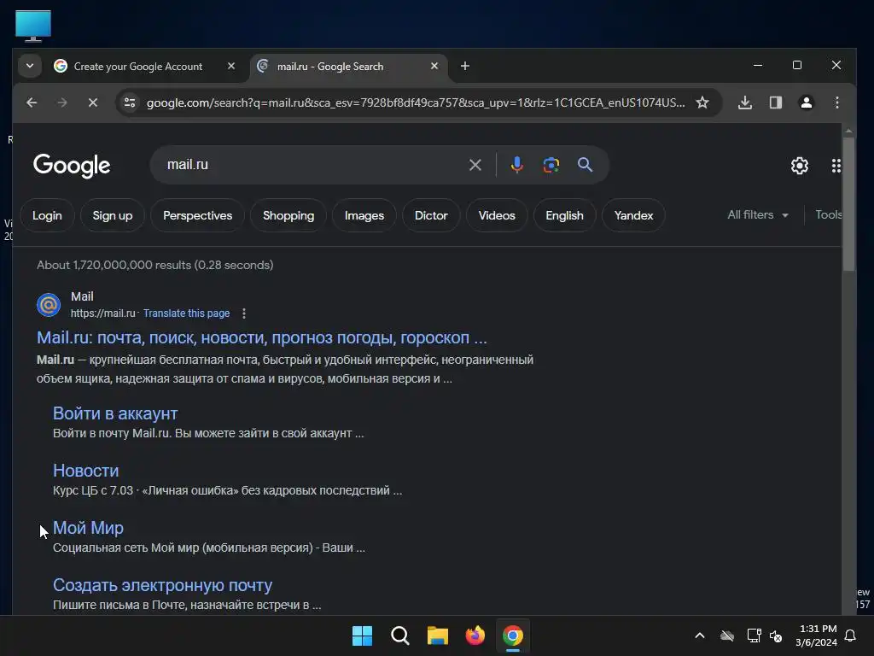Open Chrome downloads

tap(744, 102)
